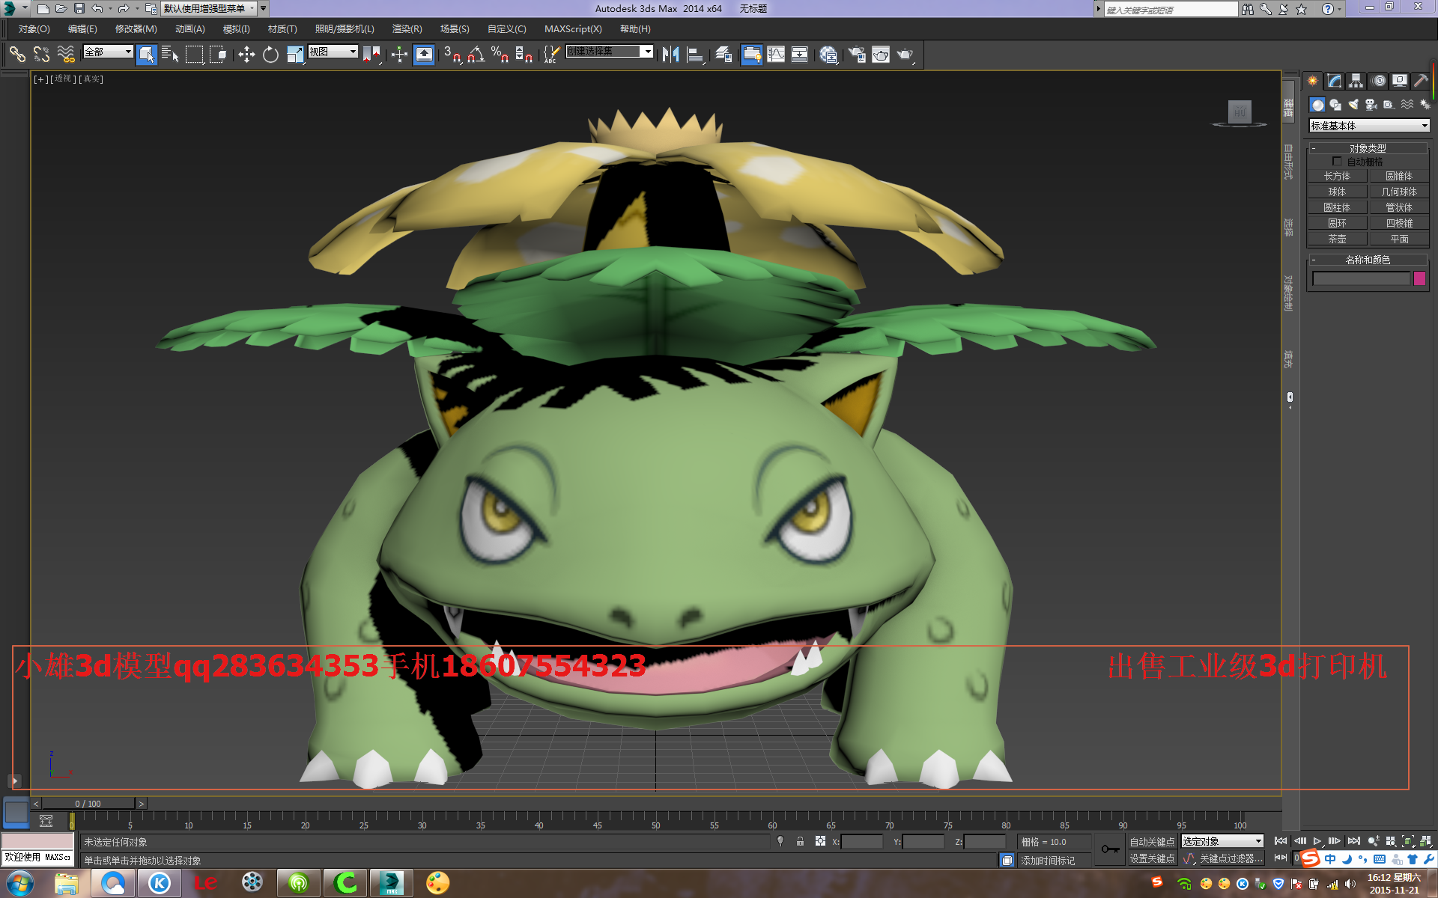Open the 创建选择集 named selection dropdown

pos(610,52)
